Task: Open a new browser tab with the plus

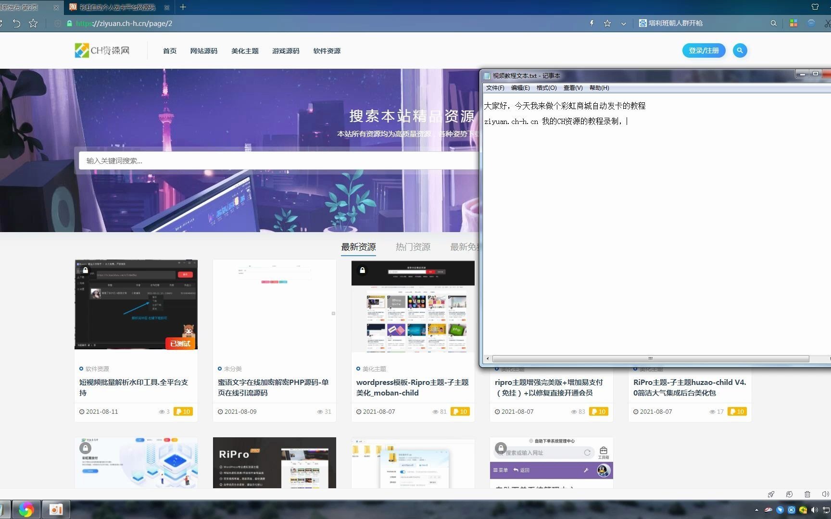Action: point(183,7)
